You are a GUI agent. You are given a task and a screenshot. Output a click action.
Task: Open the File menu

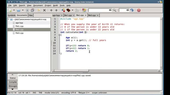(10, 5)
